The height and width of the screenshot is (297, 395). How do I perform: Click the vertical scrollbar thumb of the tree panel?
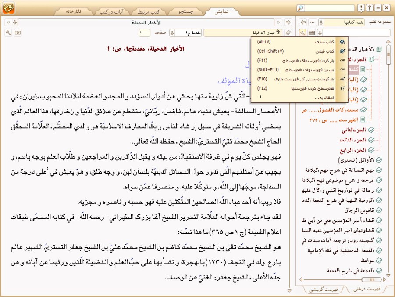(x=388, y=54)
